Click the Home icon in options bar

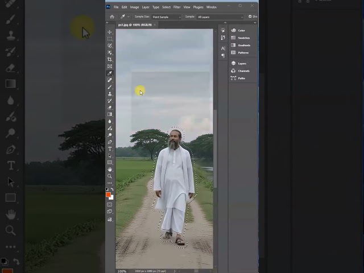[112, 16]
